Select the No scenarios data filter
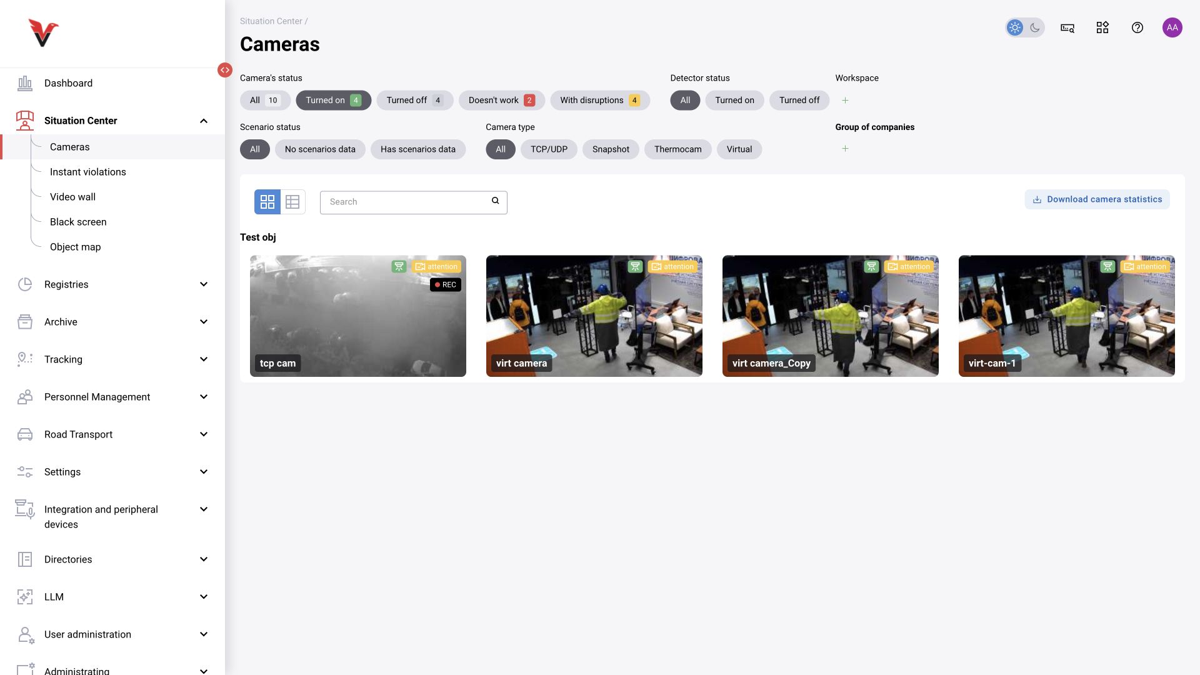This screenshot has width=1200, height=675. (320, 149)
